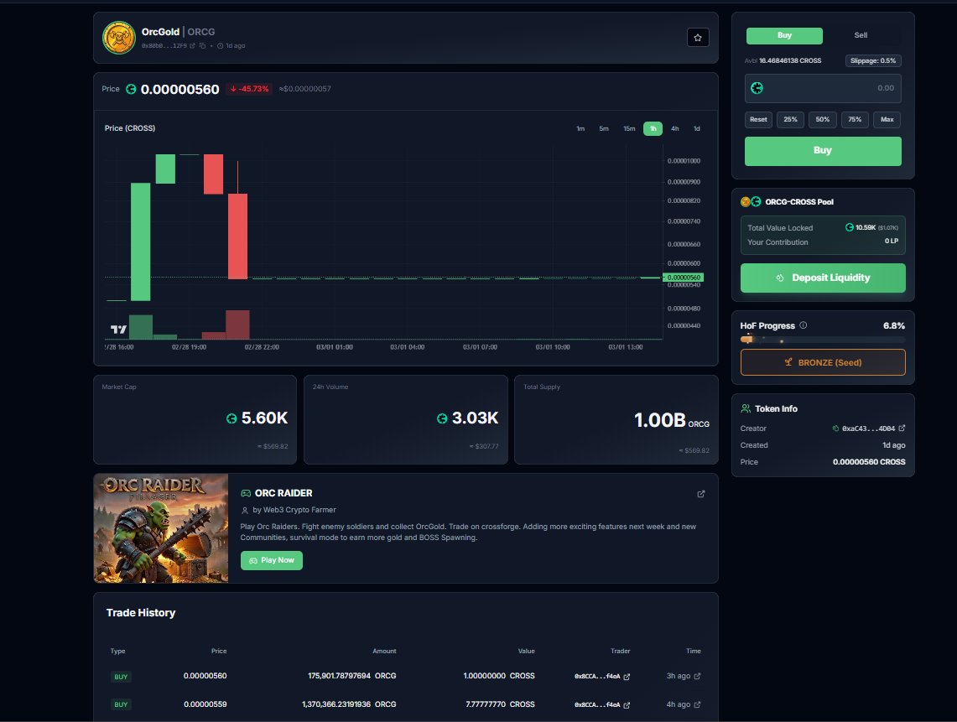Image resolution: width=957 pixels, height=722 pixels.
Task: Open the Slippage 0.5% setting
Action: click(x=875, y=60)
